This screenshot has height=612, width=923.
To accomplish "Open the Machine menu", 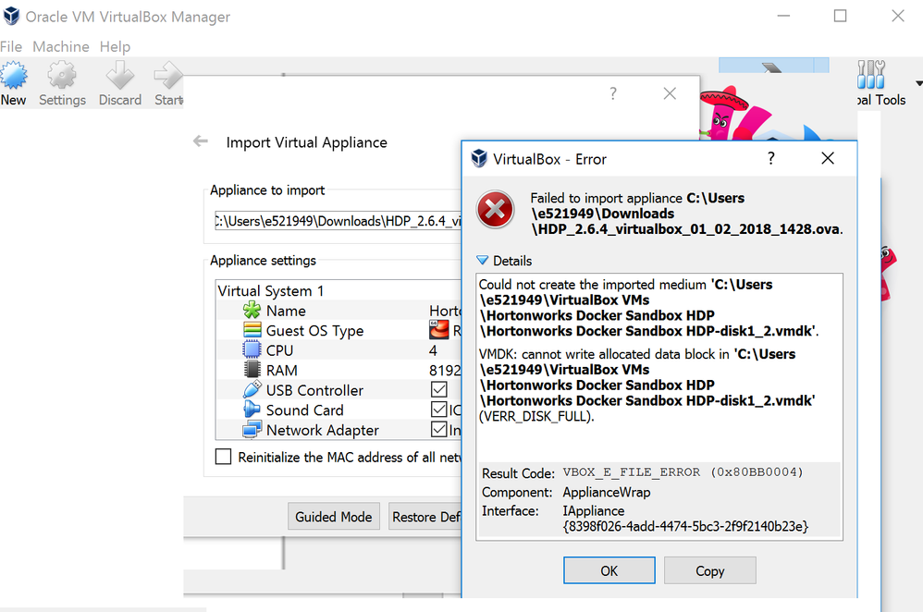I will point(61,46).
